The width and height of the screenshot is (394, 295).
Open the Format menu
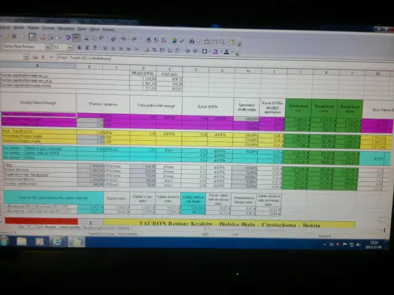(49, 28)
